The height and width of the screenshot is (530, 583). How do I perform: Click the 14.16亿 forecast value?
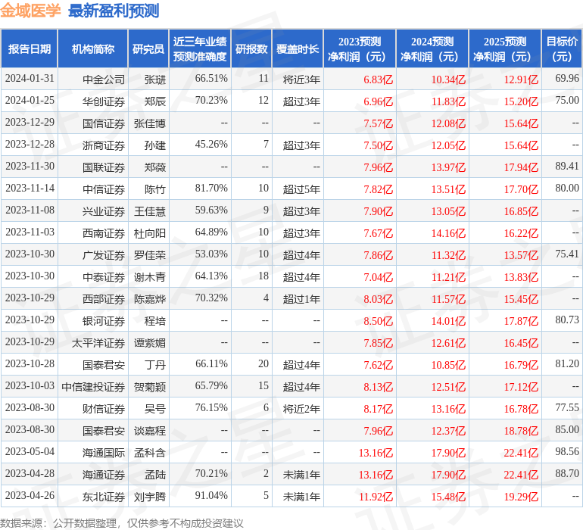point(448,233)
